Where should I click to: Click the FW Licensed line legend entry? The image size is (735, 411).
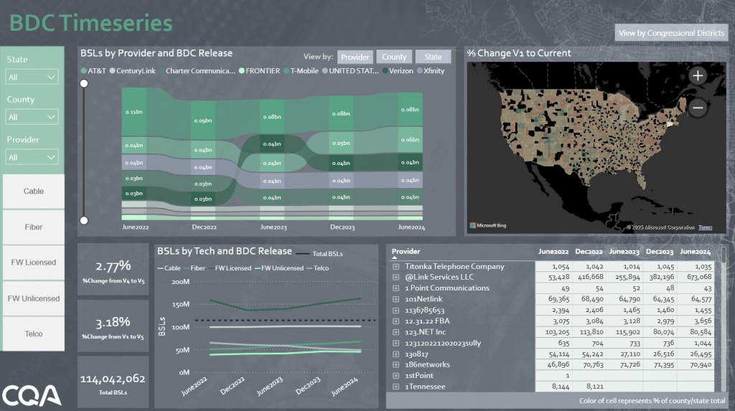coord(230,268)
